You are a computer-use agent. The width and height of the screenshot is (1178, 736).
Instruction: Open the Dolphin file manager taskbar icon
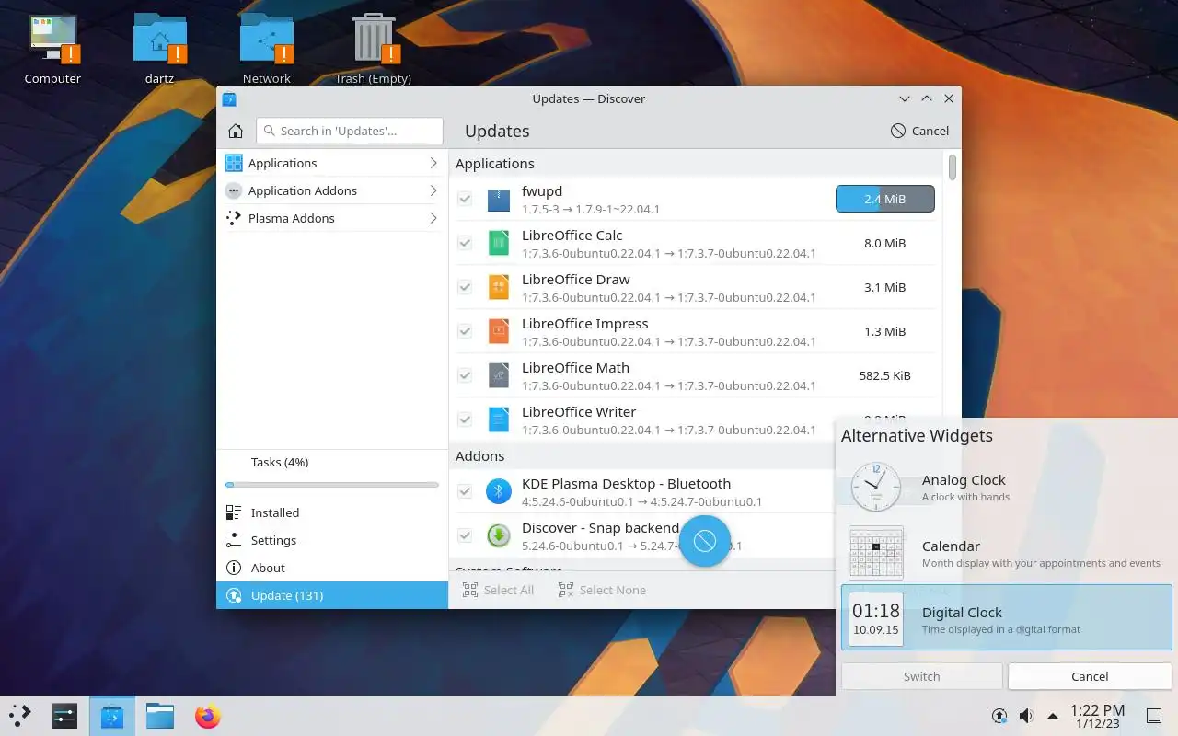tap(160, 716)
